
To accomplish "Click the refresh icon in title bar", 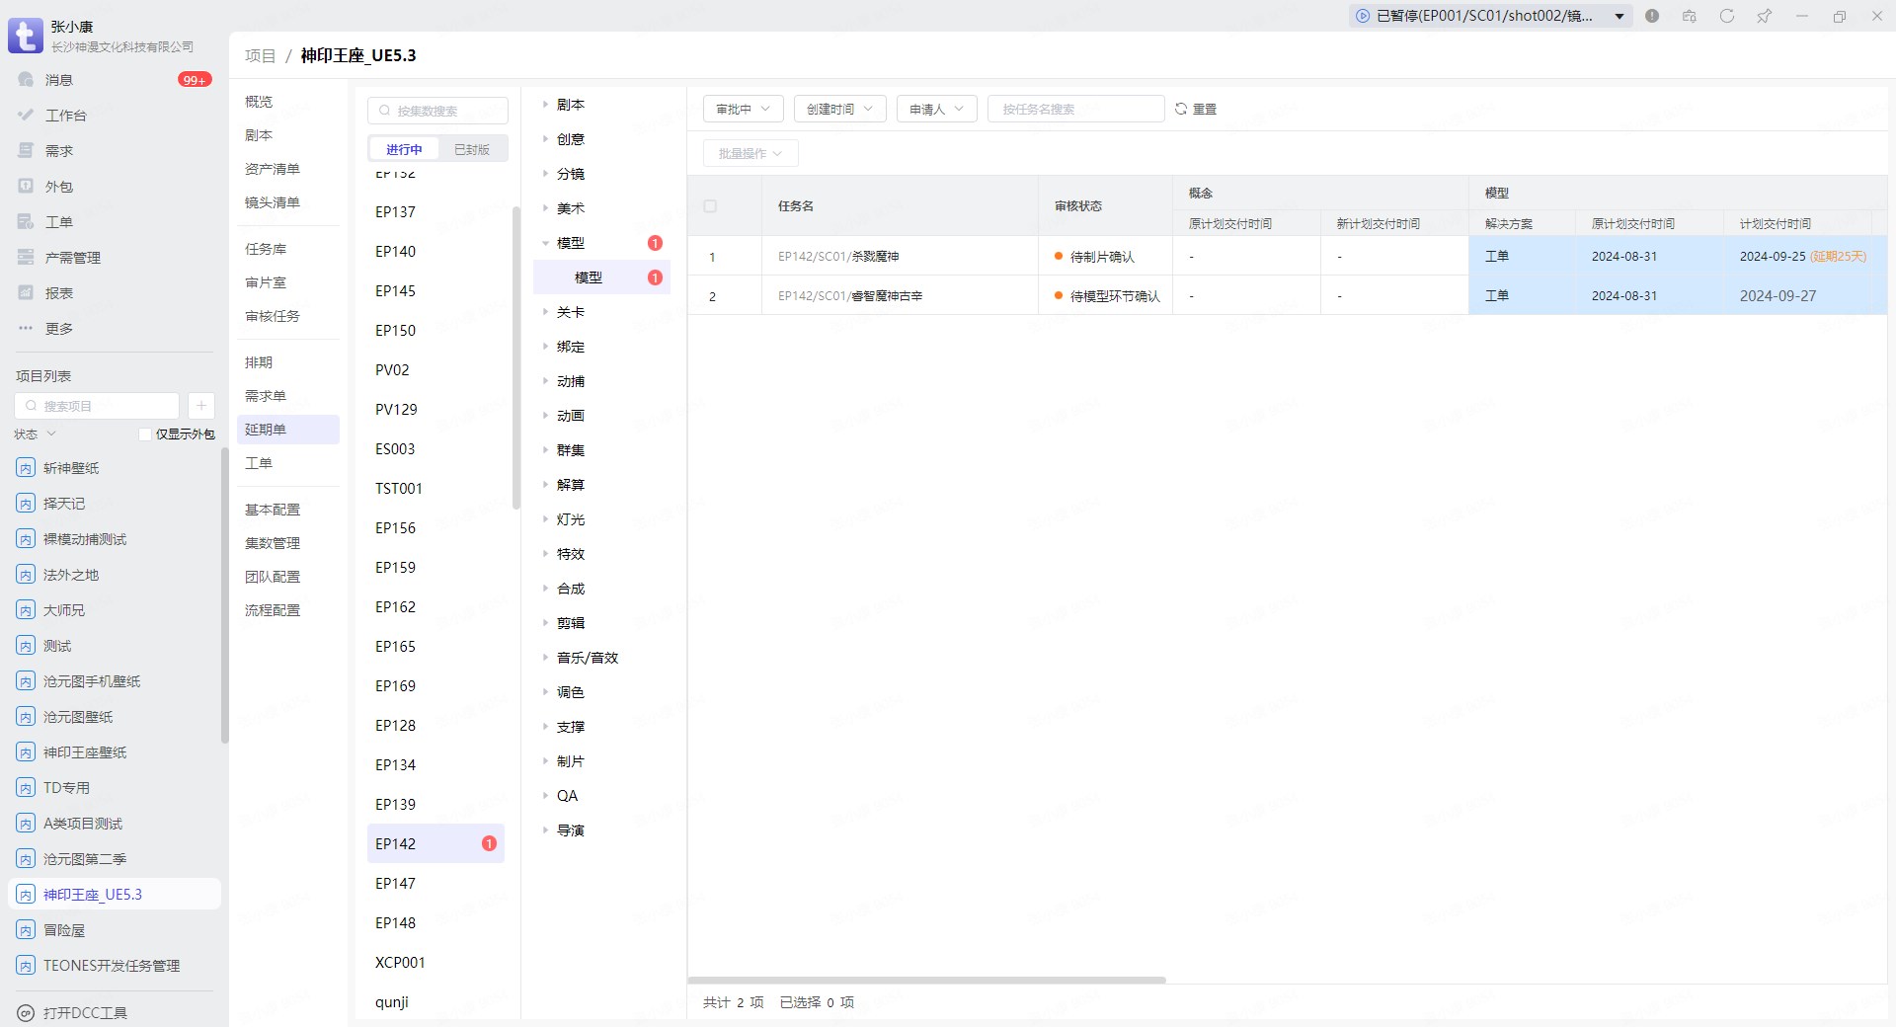I will 1726,16.
